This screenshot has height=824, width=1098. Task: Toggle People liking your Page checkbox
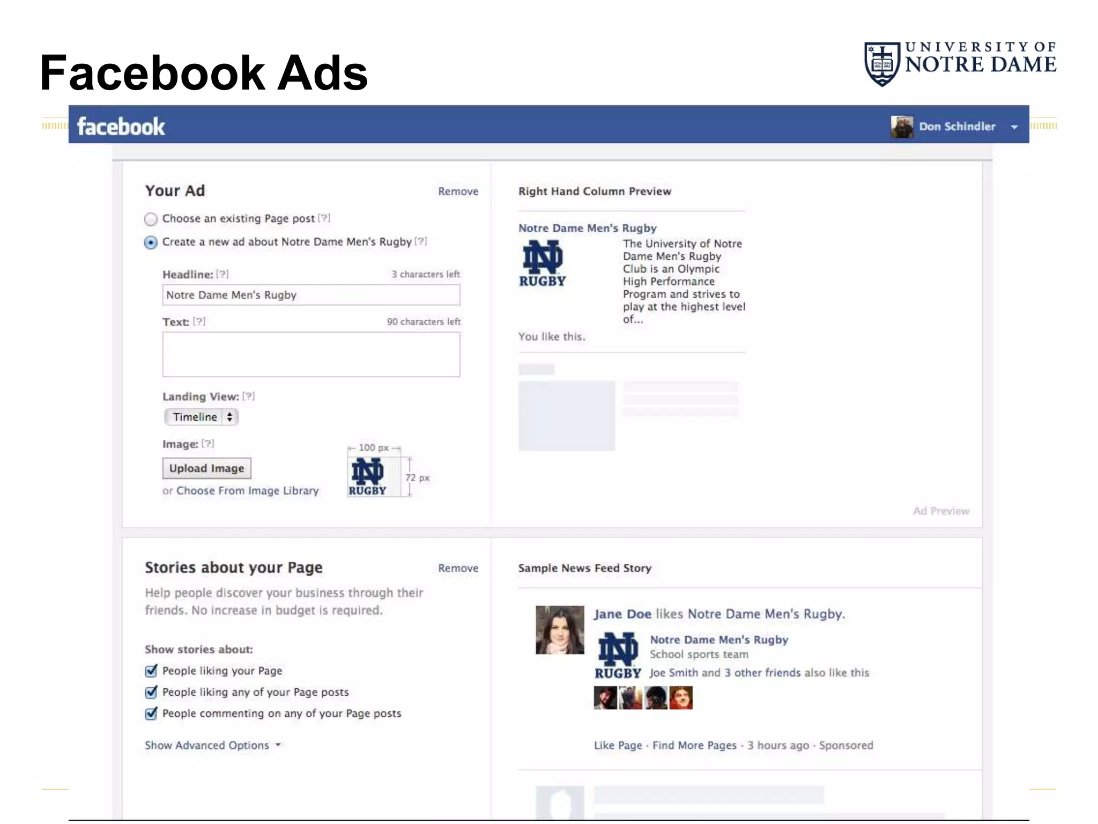tap(151, 671)
